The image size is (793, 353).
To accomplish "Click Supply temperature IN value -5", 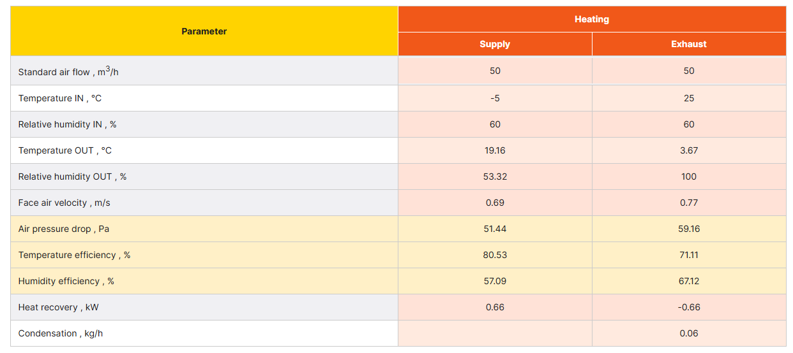I will (x=495, y=98).
